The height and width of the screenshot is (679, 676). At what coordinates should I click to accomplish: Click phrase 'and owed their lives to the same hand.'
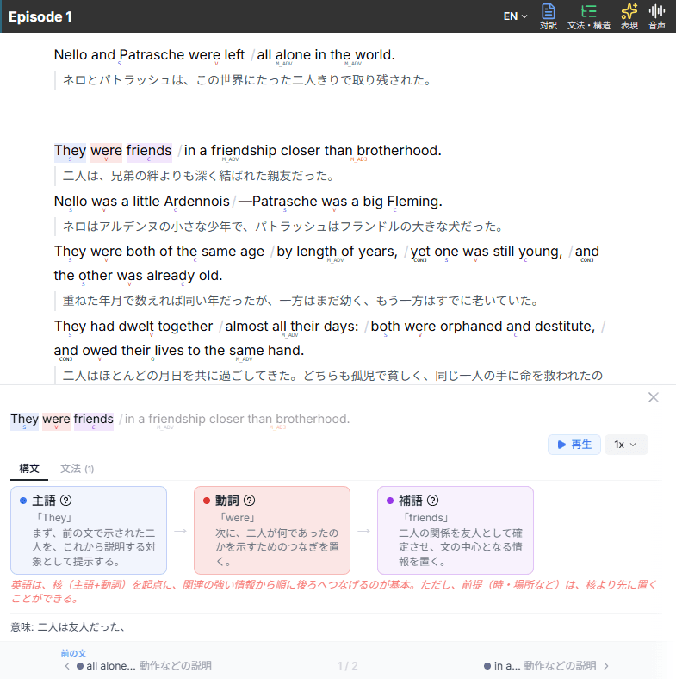(179, 351)
